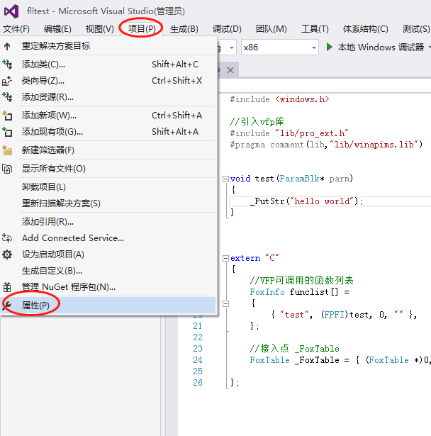Open the x86 platform dropdown
The height and width of the screenshot is (436, 431).
(x=280, y=47)
